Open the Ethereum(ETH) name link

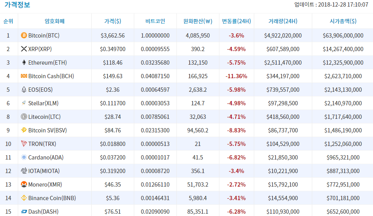(48, 63)
